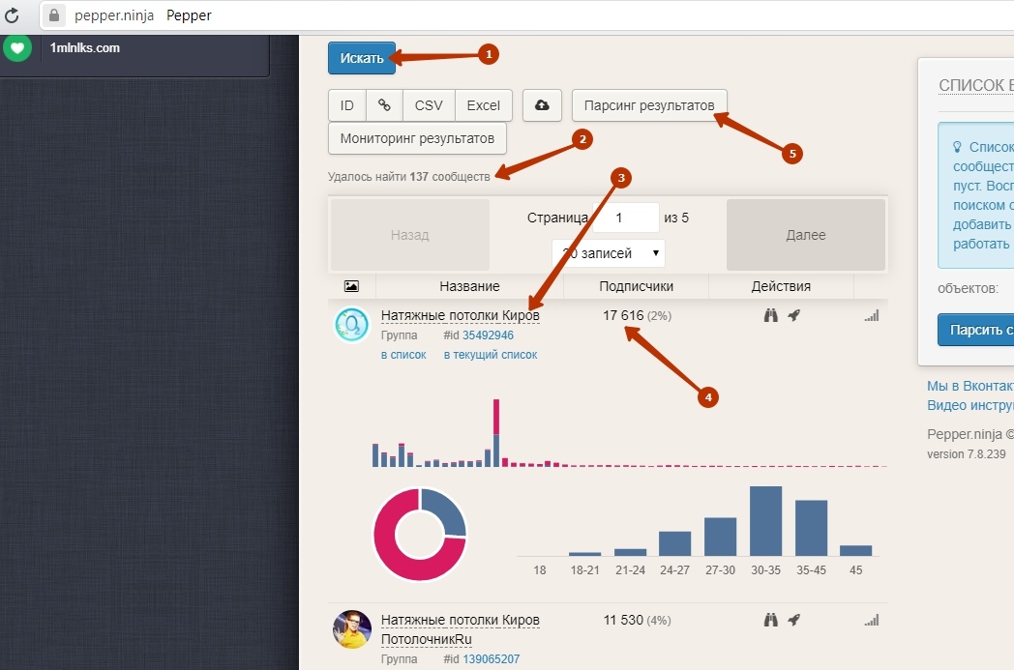
Task: Click the gender donut chart
Action: click(420, 535)
